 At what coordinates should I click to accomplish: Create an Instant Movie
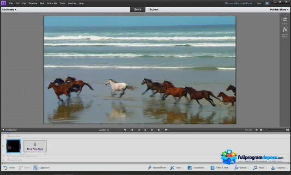tap(157, 168)
